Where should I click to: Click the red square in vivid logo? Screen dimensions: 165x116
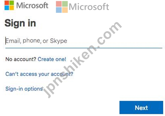(7, 3)
